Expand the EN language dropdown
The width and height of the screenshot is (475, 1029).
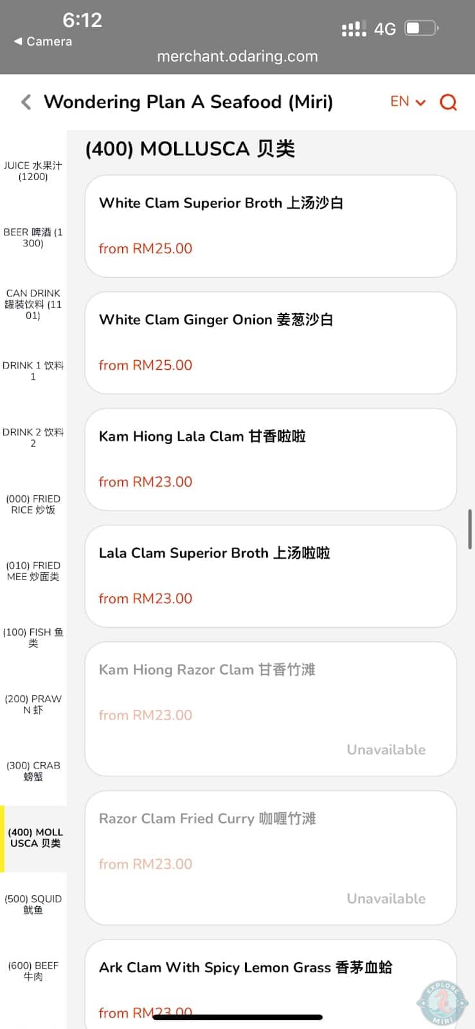pos(408,102)
